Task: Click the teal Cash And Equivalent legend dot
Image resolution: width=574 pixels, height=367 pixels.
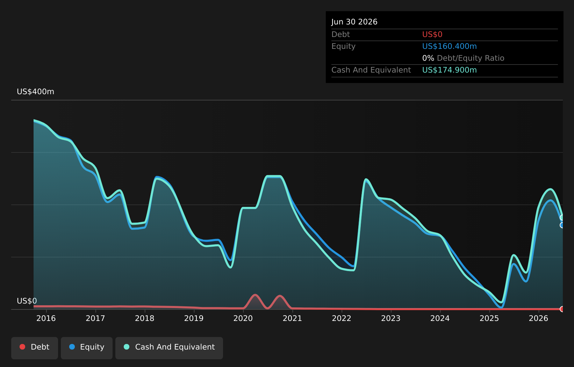Action: 127,347
